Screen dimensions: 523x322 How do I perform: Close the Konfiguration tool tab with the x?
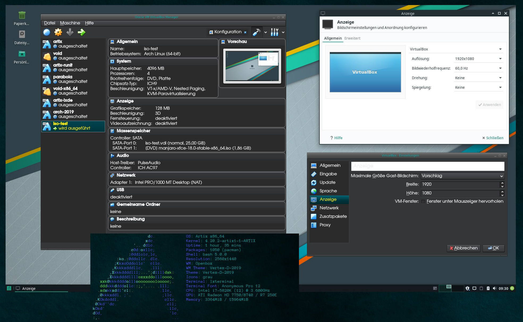(245, 32)
